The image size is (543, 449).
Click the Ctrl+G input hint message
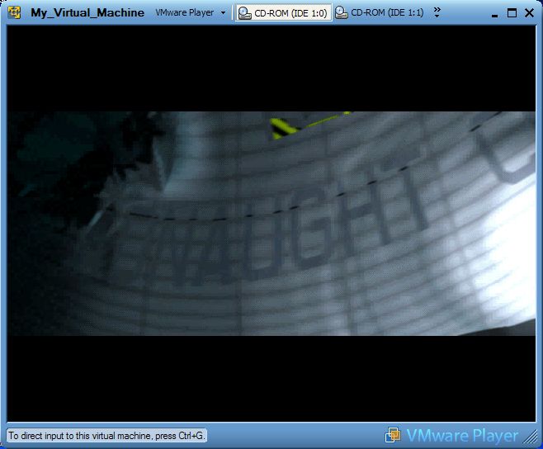[106, 435]
